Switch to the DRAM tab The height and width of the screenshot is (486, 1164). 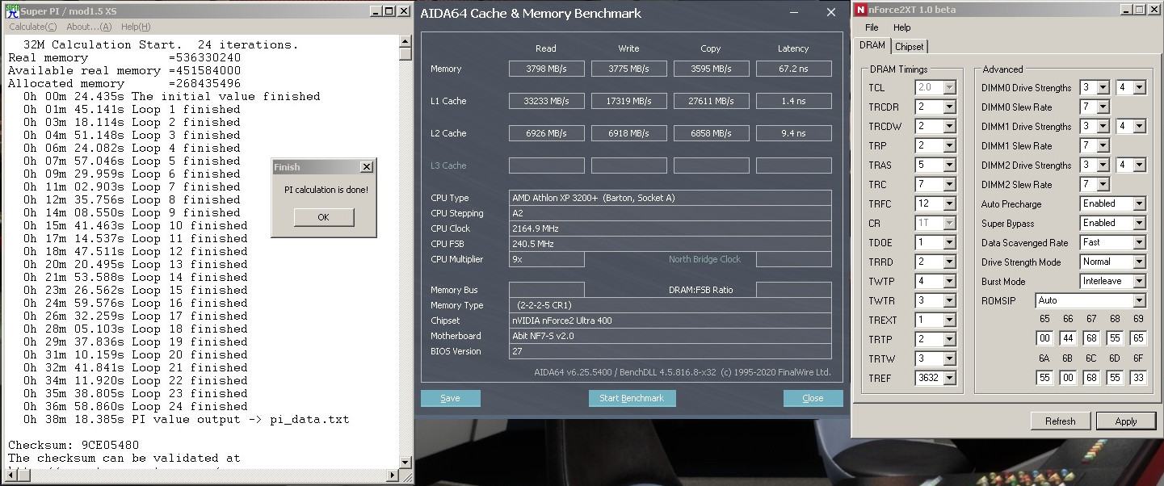[x=872, y=46]
